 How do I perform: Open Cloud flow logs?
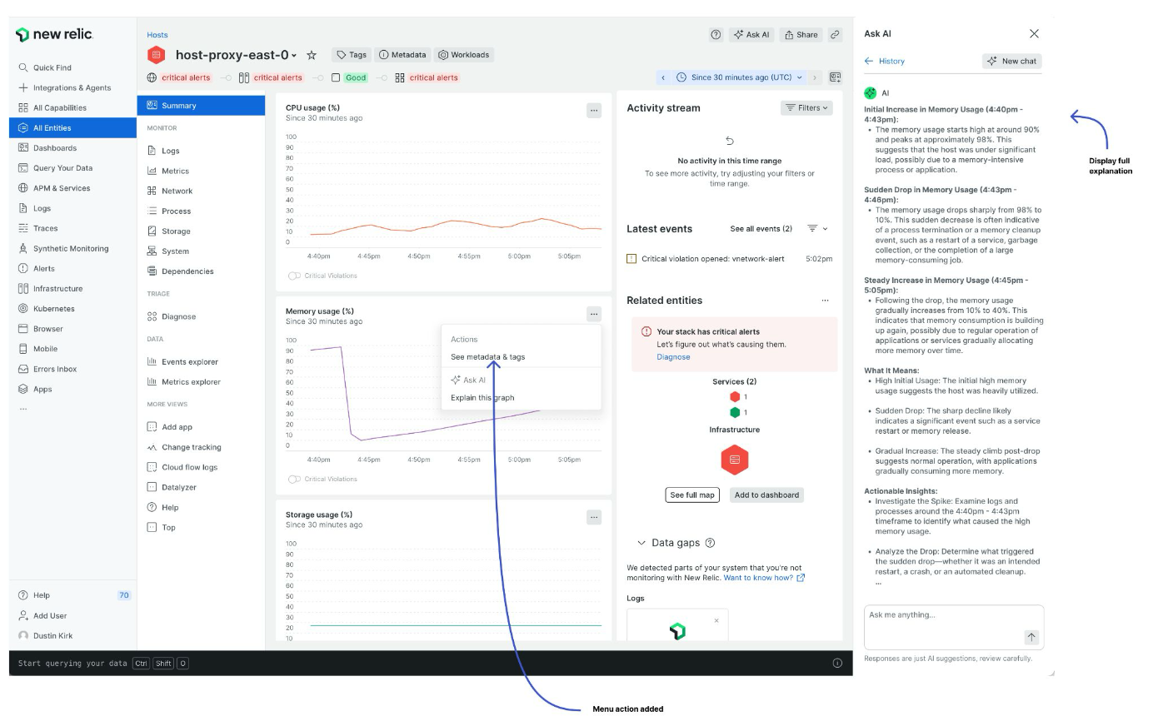click(182, 467)
